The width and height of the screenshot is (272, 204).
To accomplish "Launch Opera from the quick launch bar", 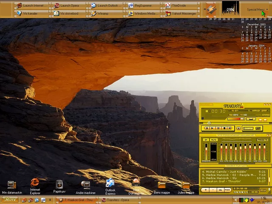I will click(x=31, y=200).
